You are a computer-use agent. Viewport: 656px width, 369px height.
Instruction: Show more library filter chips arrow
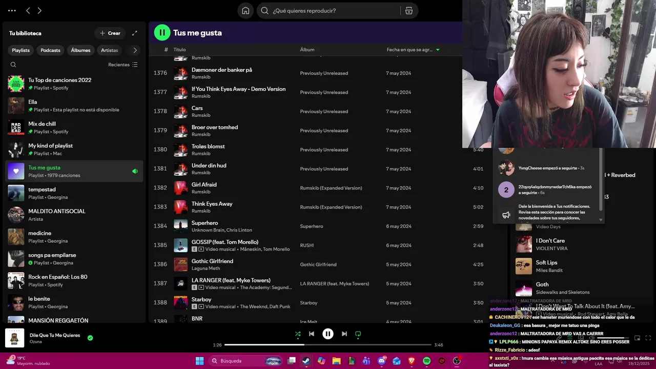coord(135,50)
